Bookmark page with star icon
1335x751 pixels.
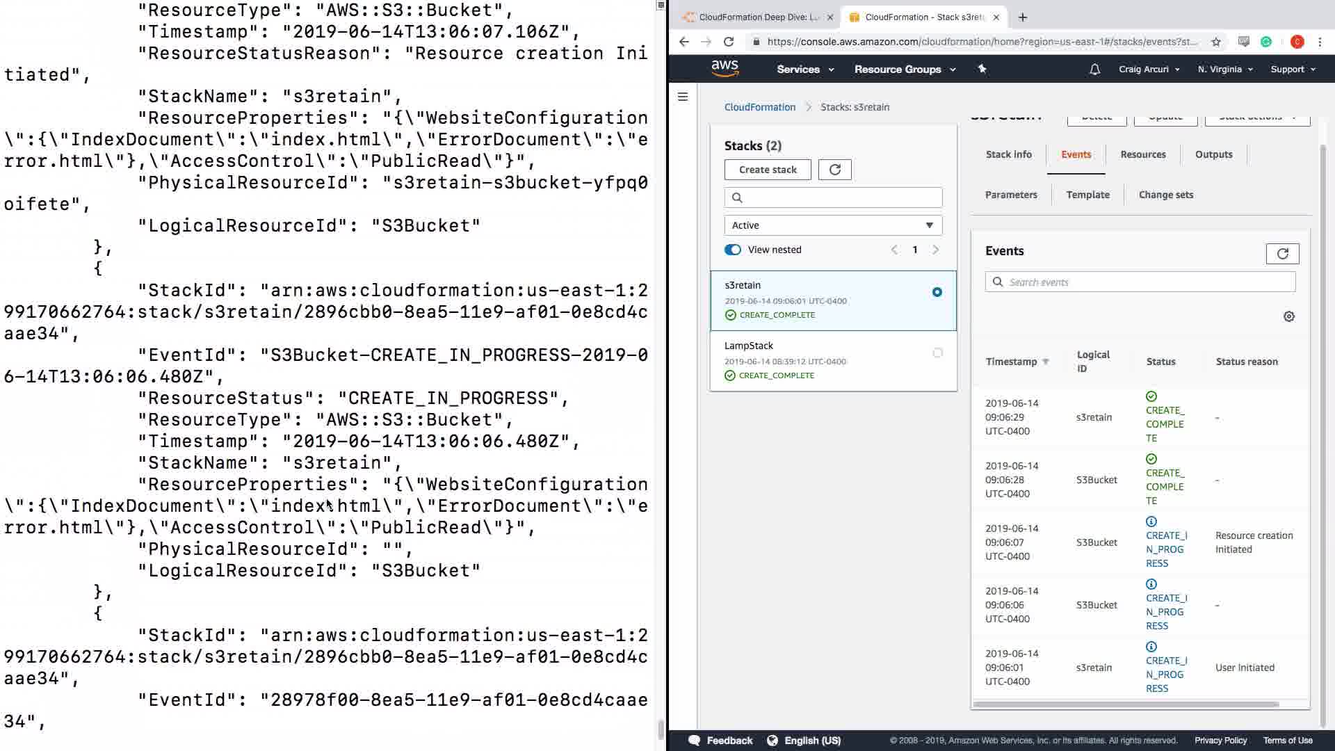tap(1215, 42)
